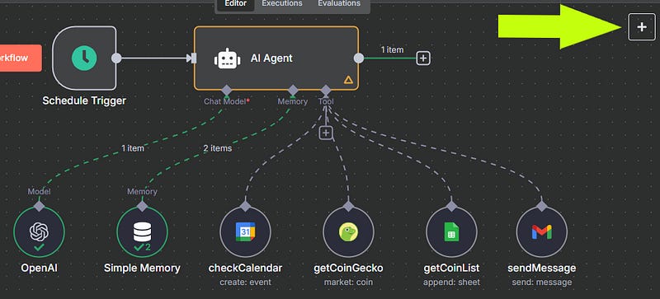Click the 'Model' label above OpenAI
660x299 pixels.
(x=39, y=192)
